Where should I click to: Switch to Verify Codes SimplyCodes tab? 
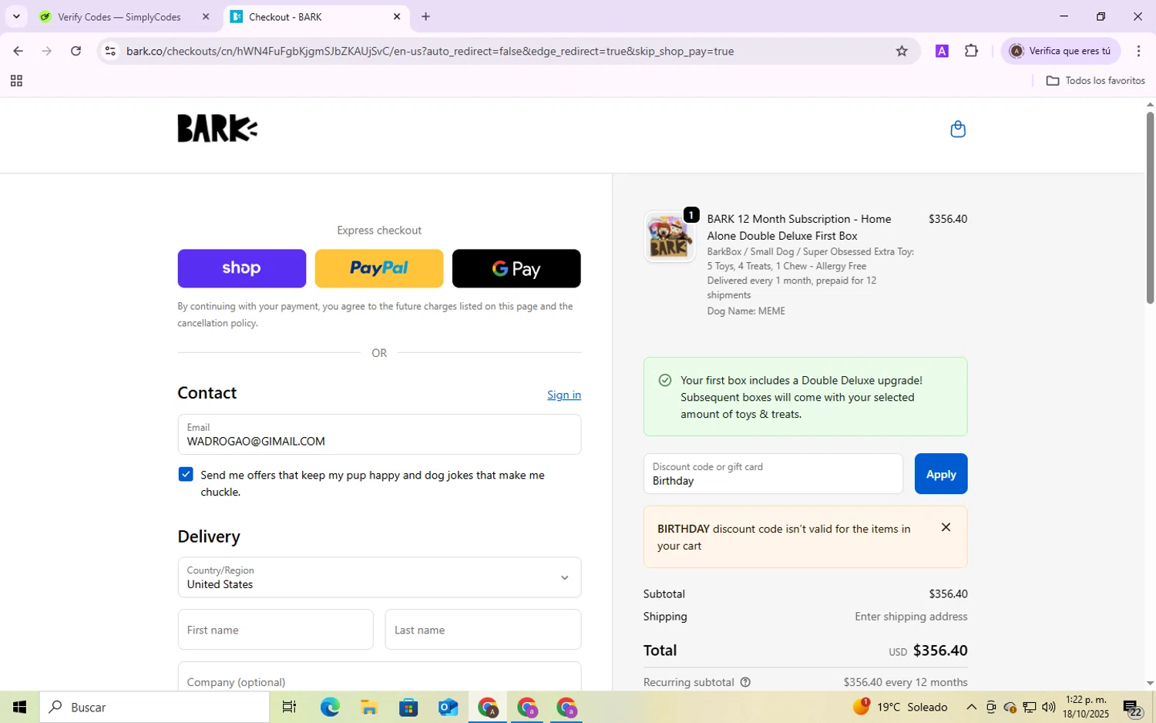pyautogui.click(x=122, y=16)
